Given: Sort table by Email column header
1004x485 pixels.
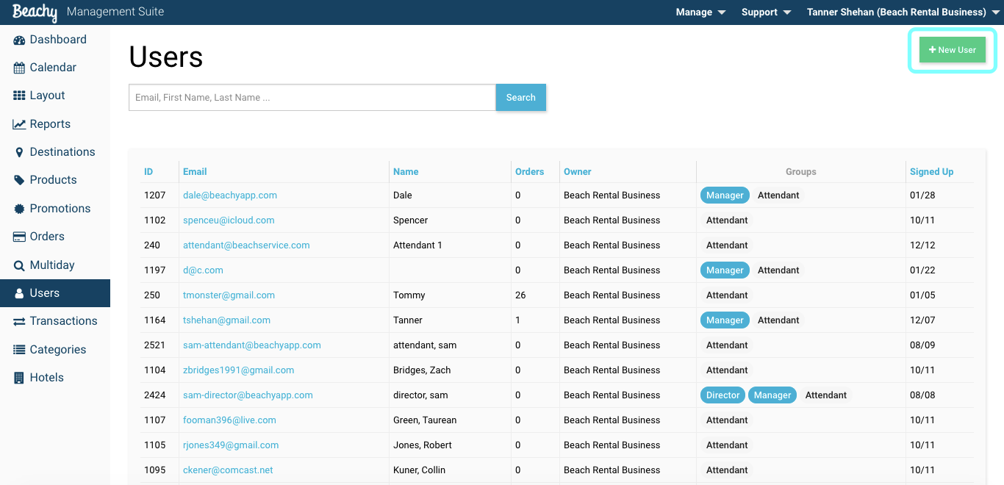Looking at the screenshot, I should coord(195,172).
